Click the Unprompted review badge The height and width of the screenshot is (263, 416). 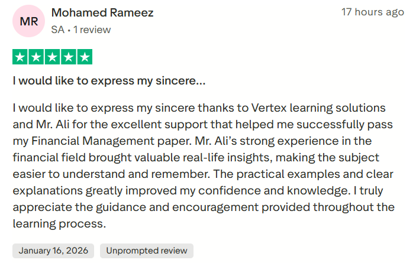(147, 251)
